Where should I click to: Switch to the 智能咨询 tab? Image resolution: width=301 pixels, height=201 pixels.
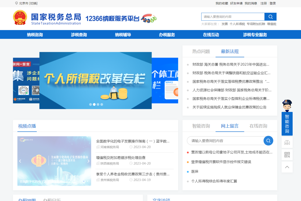pyautogui.click(x=201, y=126)
